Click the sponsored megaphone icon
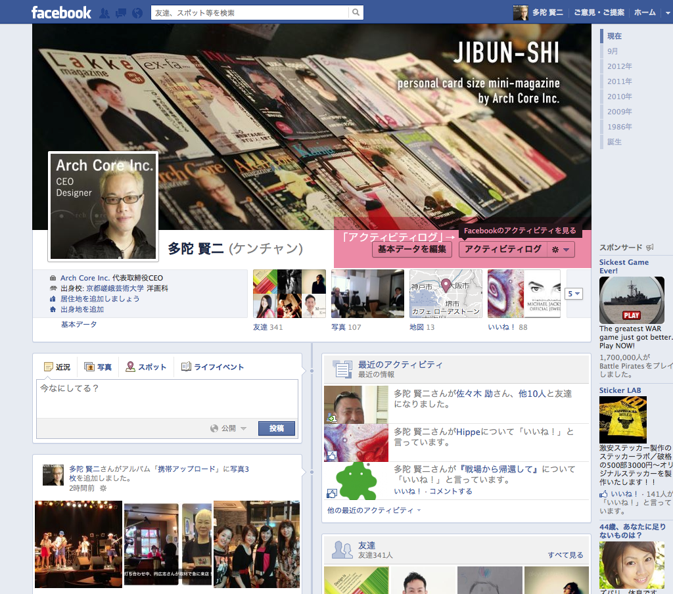Image resolution: width=673 pixels, height=594 pixels. (x=650, y=247)
